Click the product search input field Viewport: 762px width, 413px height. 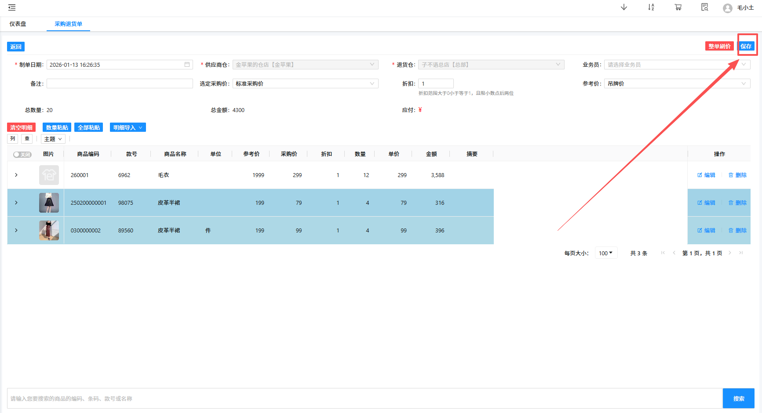click(364, 399)
